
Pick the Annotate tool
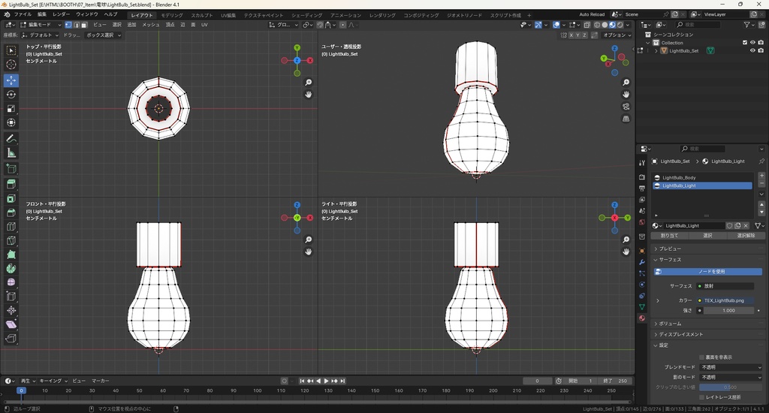11,139
